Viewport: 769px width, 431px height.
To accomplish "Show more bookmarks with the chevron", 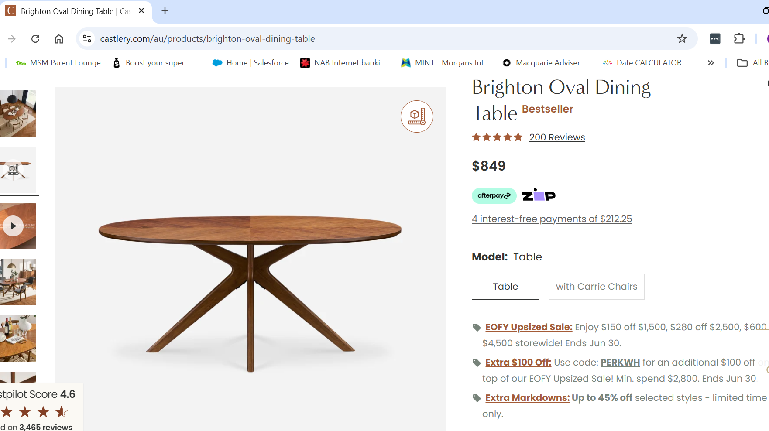I will click(711, 63).
